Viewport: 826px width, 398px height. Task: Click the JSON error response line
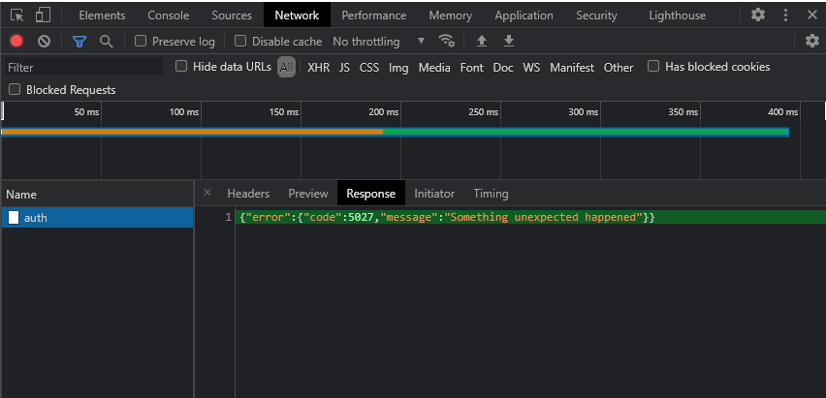click(447, 217)
